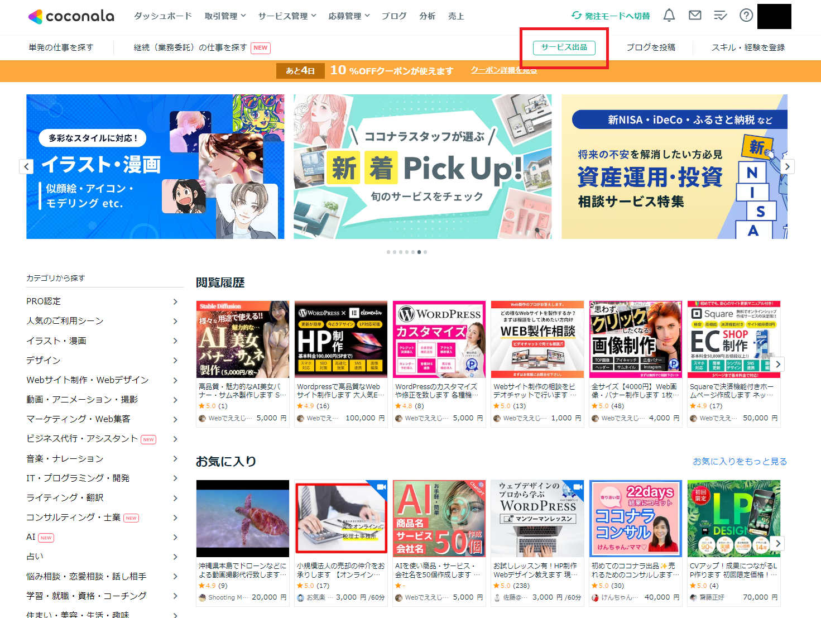Show the previous banner slide
The width and height of the screenshot is (821, 618).
coord(26,166)
